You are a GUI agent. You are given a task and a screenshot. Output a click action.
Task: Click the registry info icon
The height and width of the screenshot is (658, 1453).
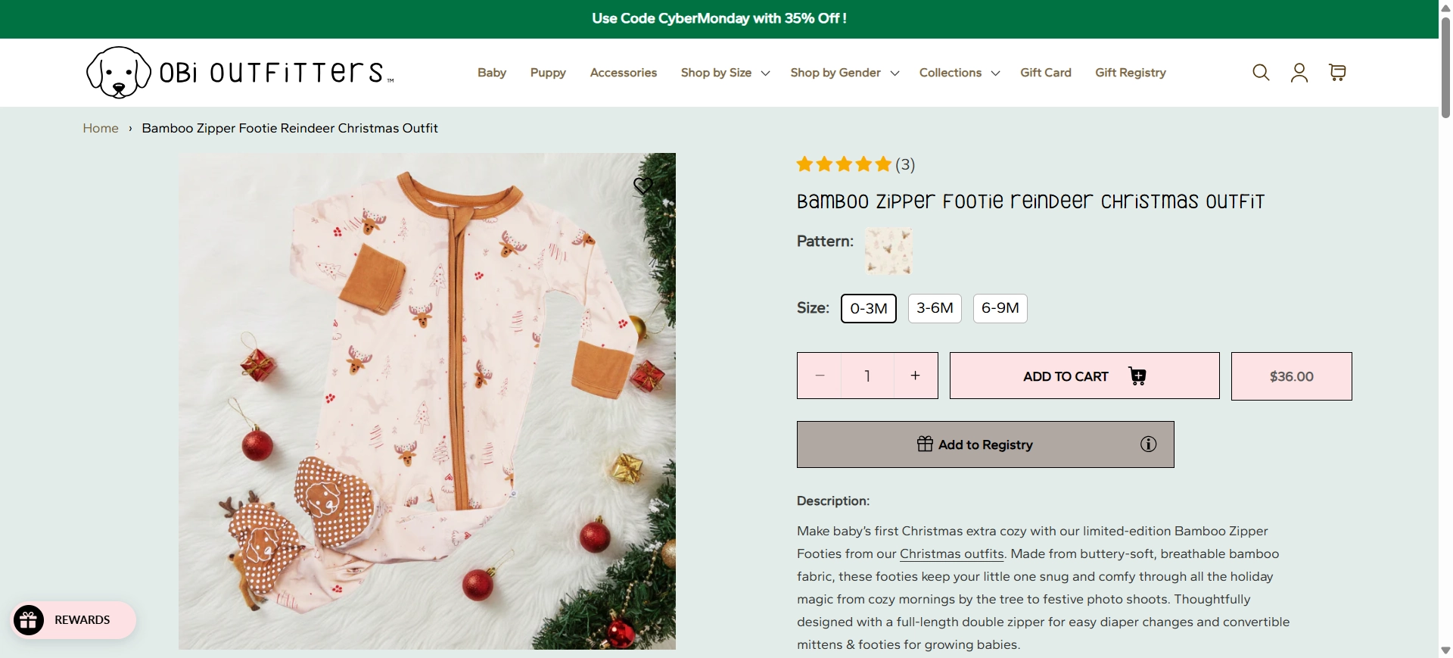[1148, 444]
